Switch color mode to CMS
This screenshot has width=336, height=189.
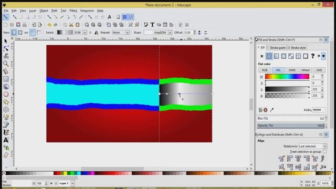(319, 70)
